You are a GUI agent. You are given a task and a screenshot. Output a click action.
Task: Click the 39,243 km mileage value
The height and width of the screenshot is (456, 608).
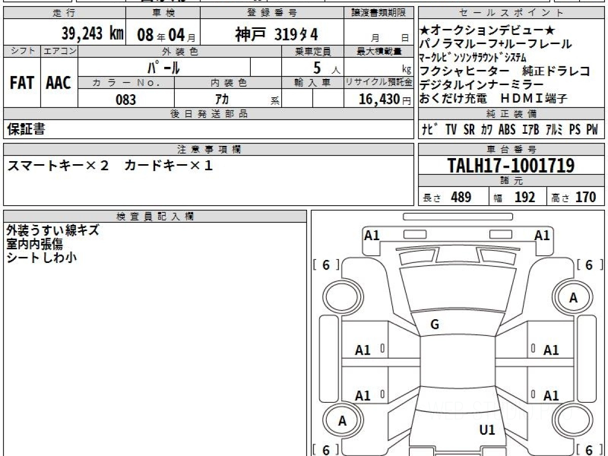point(92,34)
